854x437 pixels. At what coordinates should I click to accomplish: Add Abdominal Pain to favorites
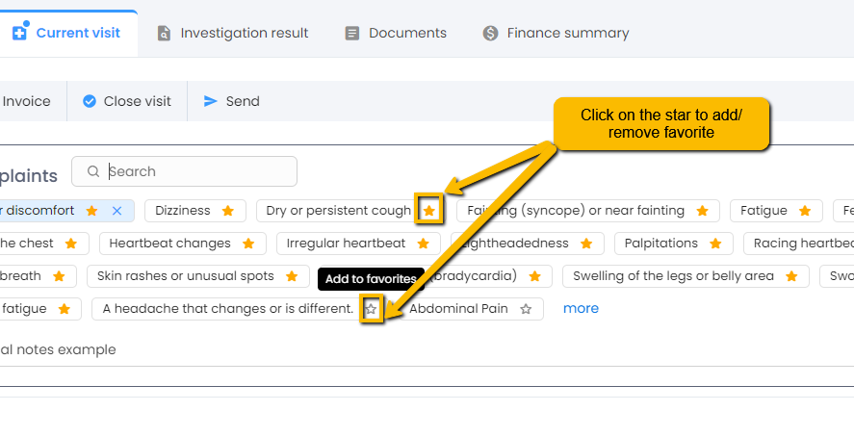click(526, 309)
